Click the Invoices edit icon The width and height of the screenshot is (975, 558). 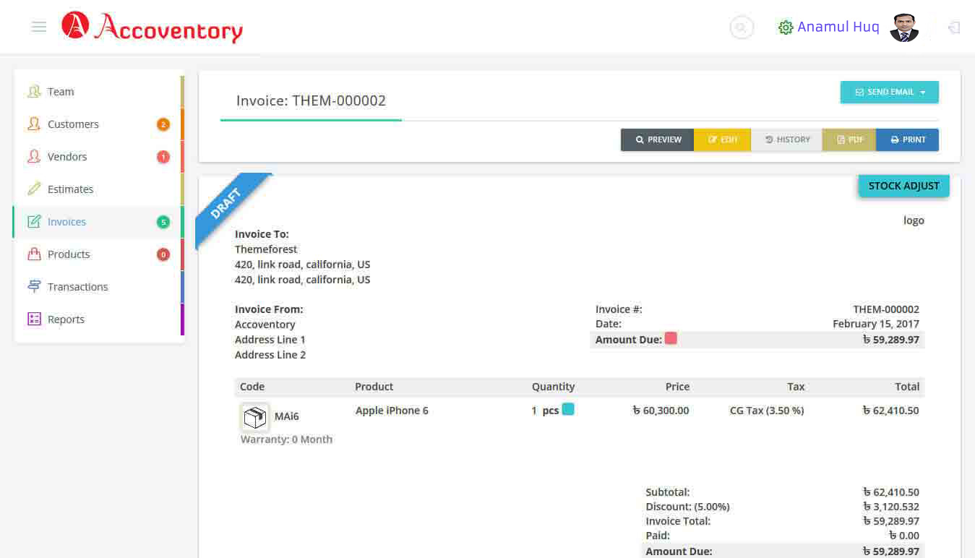point(34,221)
